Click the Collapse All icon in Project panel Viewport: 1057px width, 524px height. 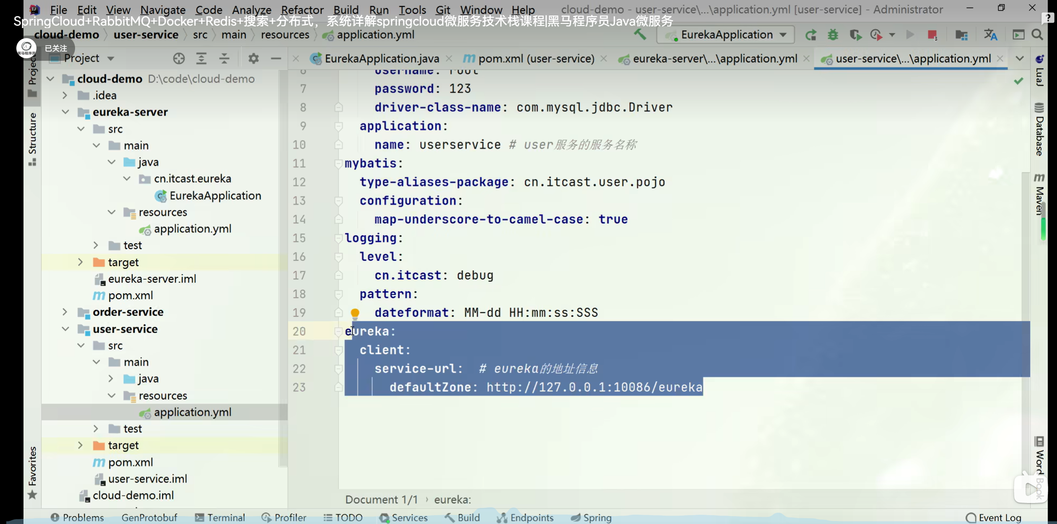224,58
